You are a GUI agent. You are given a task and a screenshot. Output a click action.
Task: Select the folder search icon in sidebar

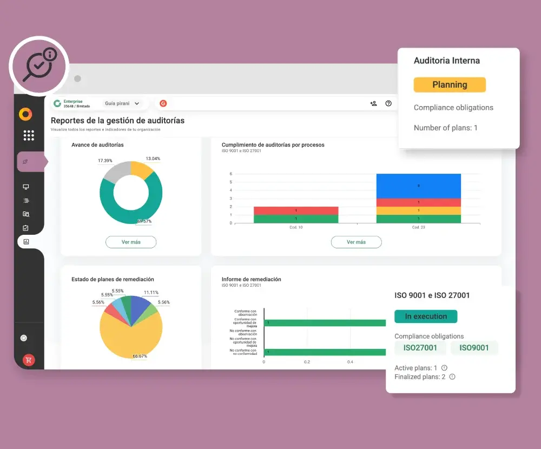(x=26, y=214)
